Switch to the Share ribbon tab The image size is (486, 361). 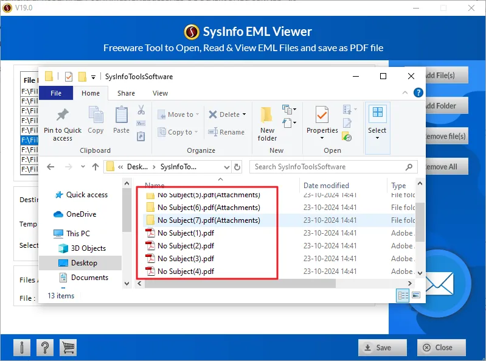pyautogui.click(x=126, y=93)
